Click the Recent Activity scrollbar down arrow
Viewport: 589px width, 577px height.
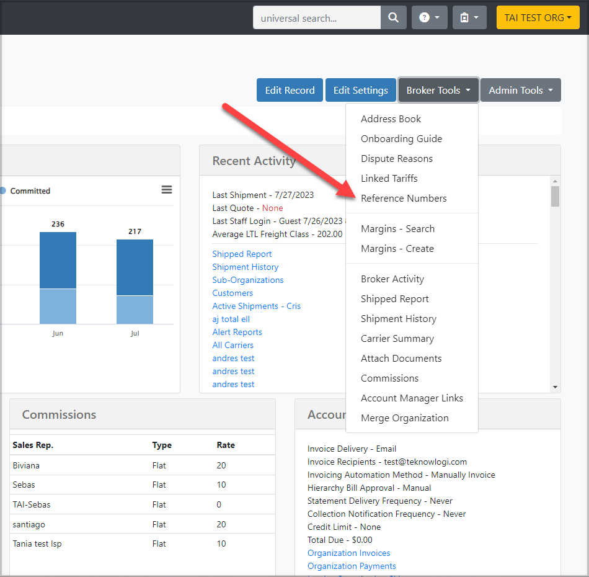click(555, 387)
